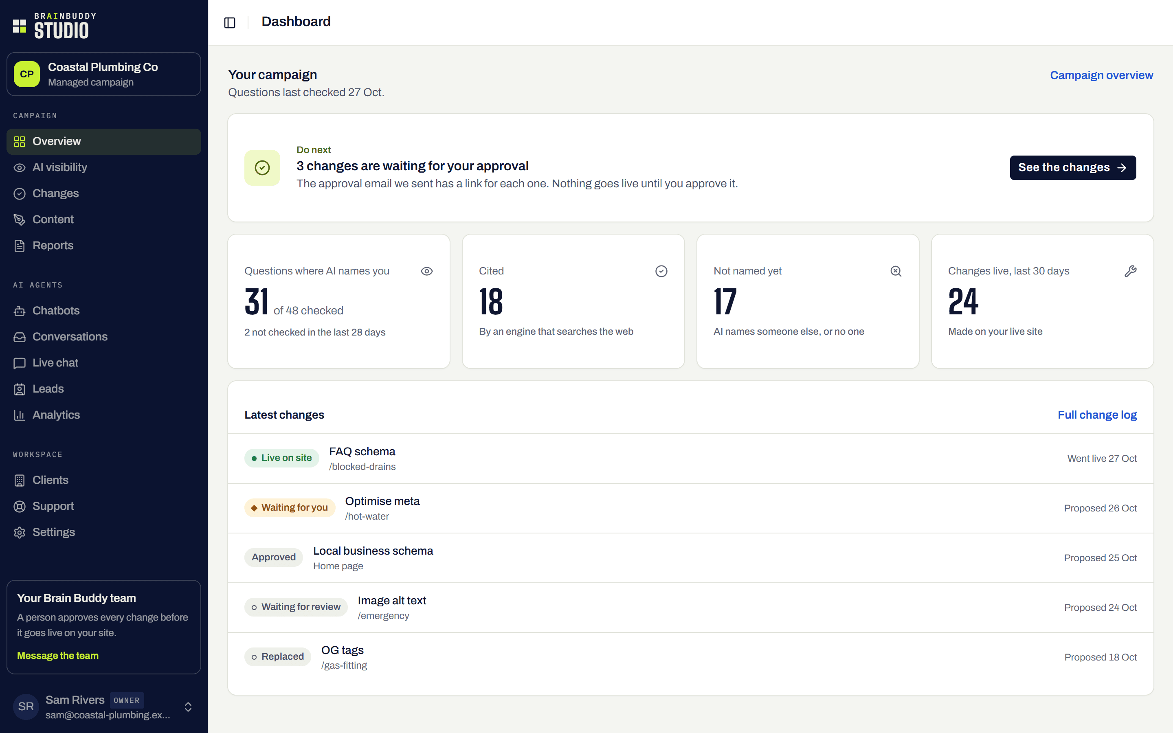The height and width of the screenshot is (733, 1173).
Task: Click the Overview grid icon in sidebar
Action: (x=20, y=142)
